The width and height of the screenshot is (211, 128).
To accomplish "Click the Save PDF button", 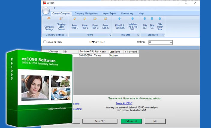I will pyautogui.click(x=100, y=121).
